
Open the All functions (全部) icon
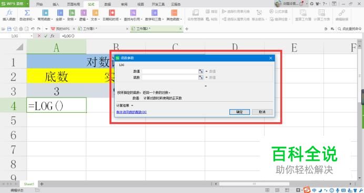pos(60,13)
